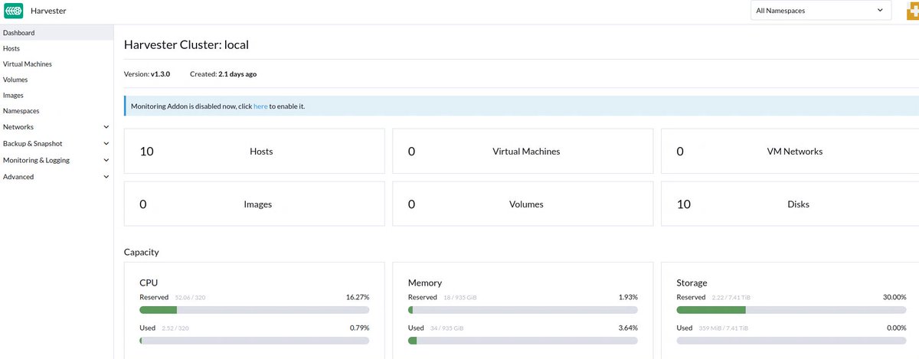
Task: Click the 'Capacity' section heading
Action: tap(142, 252)
